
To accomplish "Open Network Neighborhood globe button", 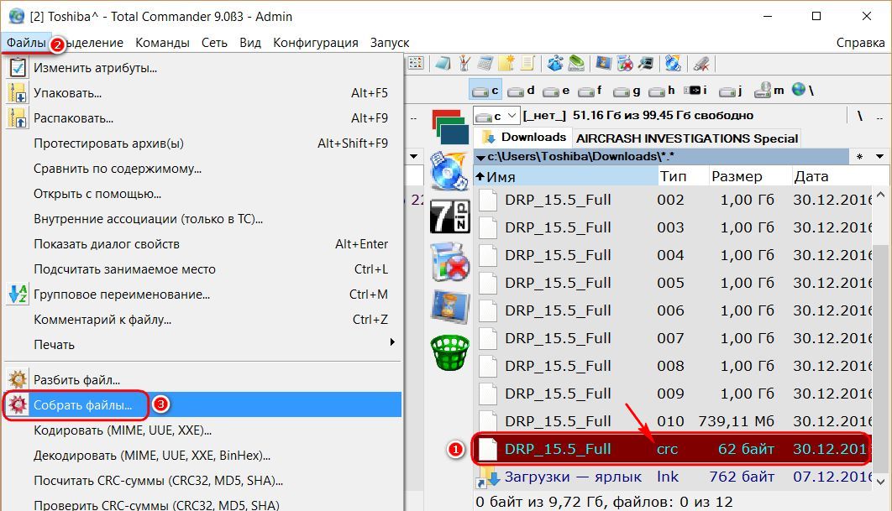I will pos(803,91).
